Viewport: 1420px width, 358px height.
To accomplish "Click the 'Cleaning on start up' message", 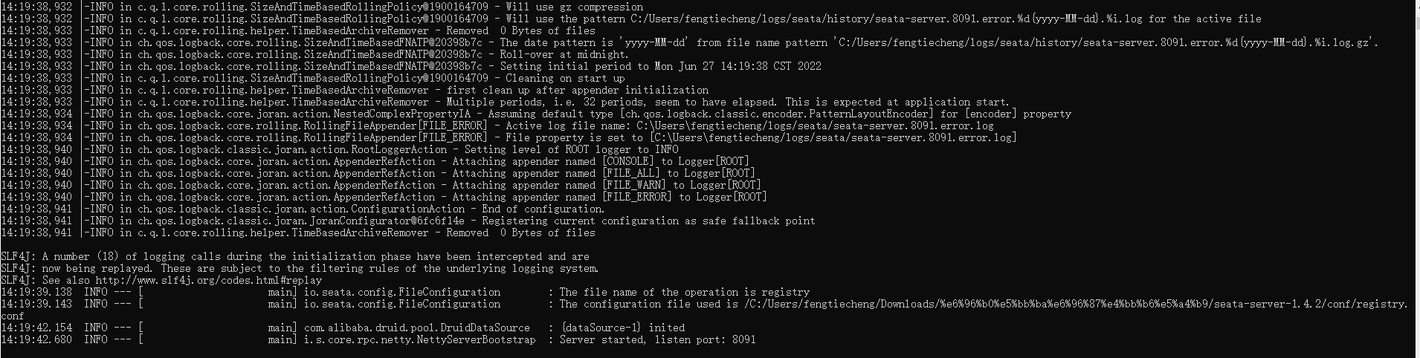I will [565, 78].
